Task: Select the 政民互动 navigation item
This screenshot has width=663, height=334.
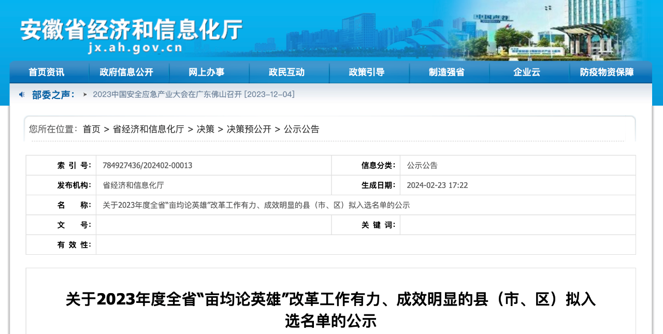Action: pyautogui.click(x=286, y=72)
